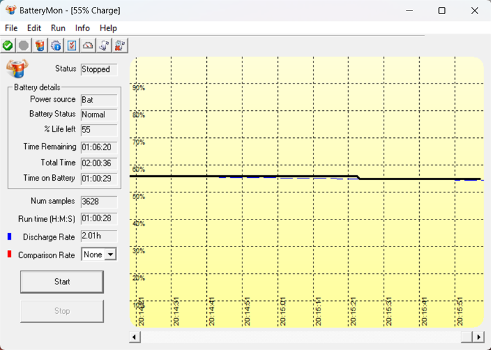
Task: Click the Time Remaining value field
Action: [98, 147]
